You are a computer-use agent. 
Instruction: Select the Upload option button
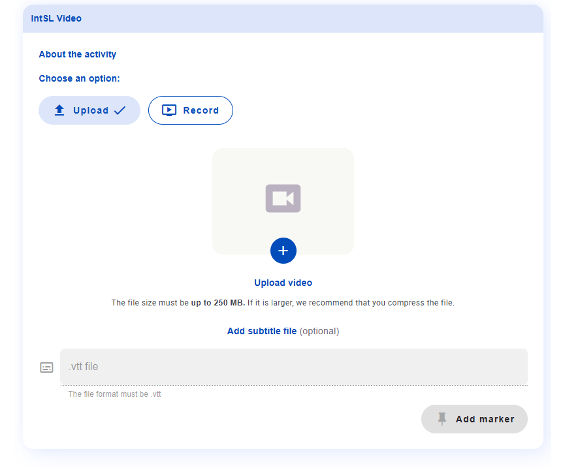pyautogui.click(x=89, y=110)
